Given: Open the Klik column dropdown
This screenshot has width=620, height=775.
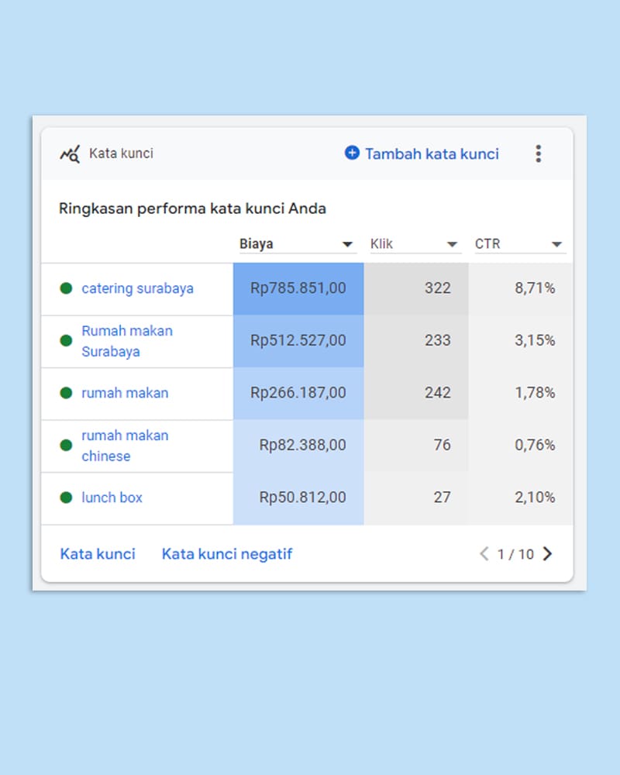Looking at the screenshot, I should pos(453,245).
